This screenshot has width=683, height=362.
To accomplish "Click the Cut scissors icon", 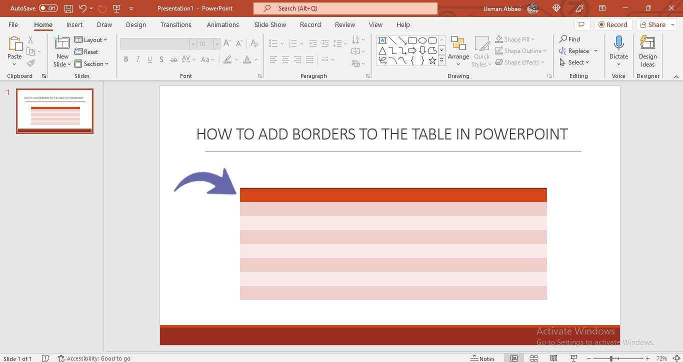I will tap(30, 40).
